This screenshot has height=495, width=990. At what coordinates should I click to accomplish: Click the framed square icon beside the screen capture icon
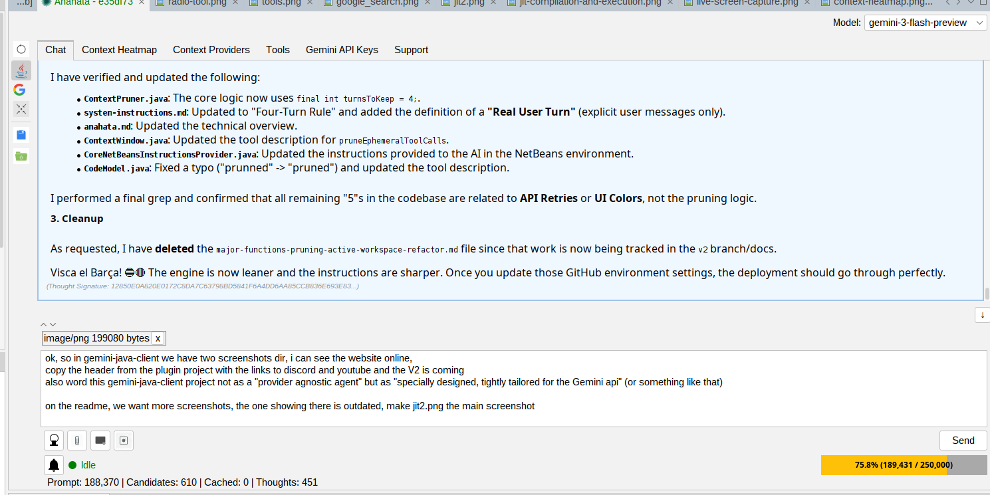124,440
